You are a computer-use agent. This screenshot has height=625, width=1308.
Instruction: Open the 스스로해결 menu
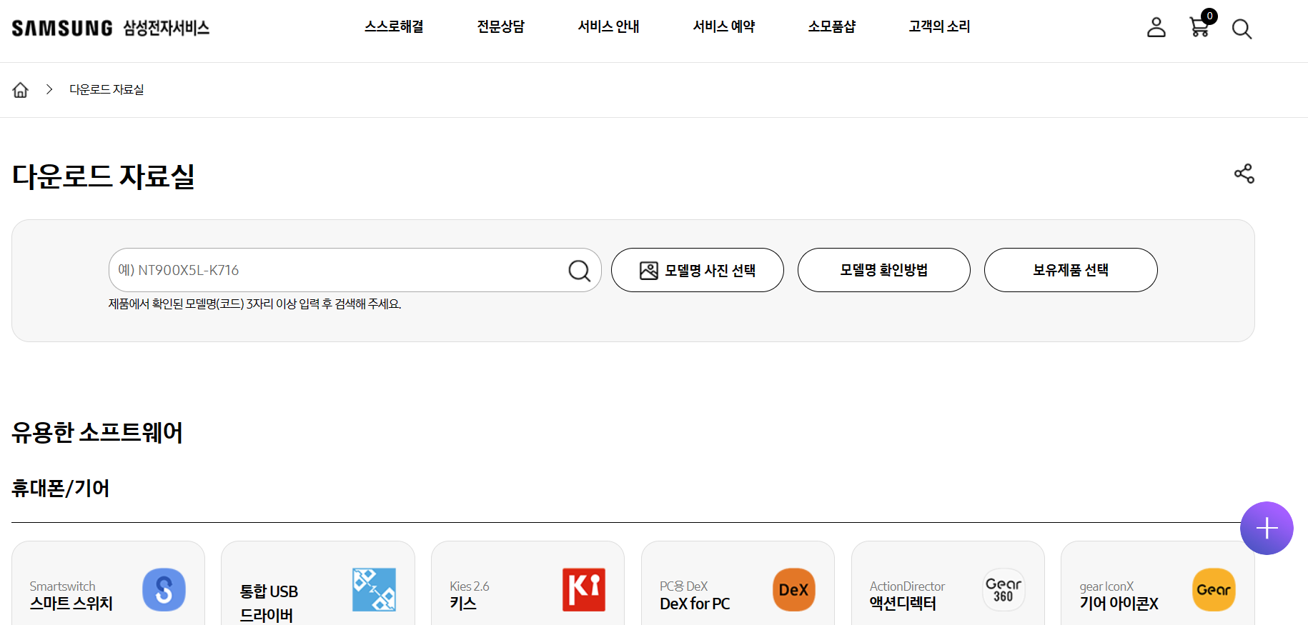pos(394,26)
